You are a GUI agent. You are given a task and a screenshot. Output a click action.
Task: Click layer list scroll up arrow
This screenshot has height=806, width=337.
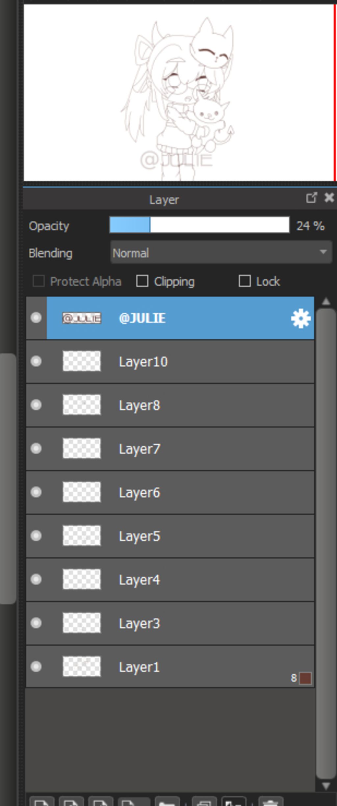pyautogui.click(x=326, y=301)
